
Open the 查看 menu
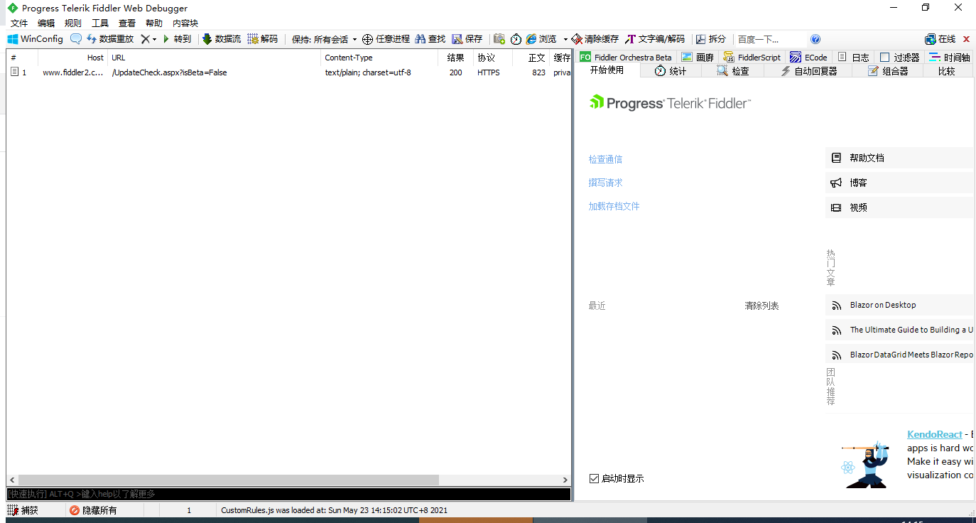pyautogui.click(x=127, y=23)
